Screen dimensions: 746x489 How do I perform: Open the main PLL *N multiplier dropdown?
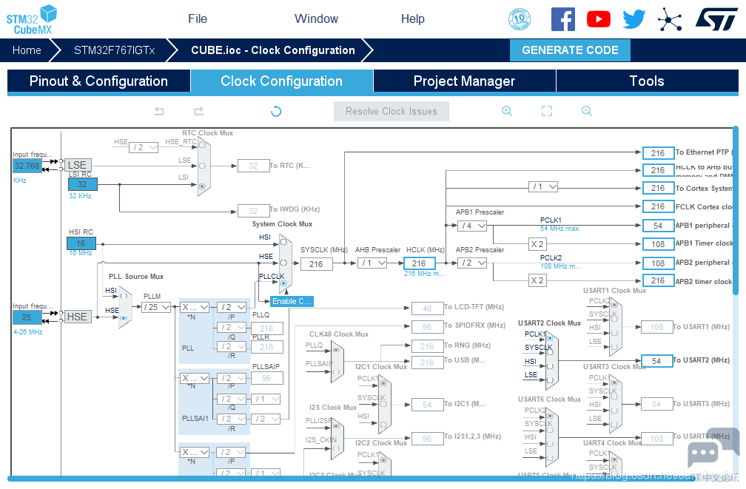pyautogui.click(x=195, y=307)
